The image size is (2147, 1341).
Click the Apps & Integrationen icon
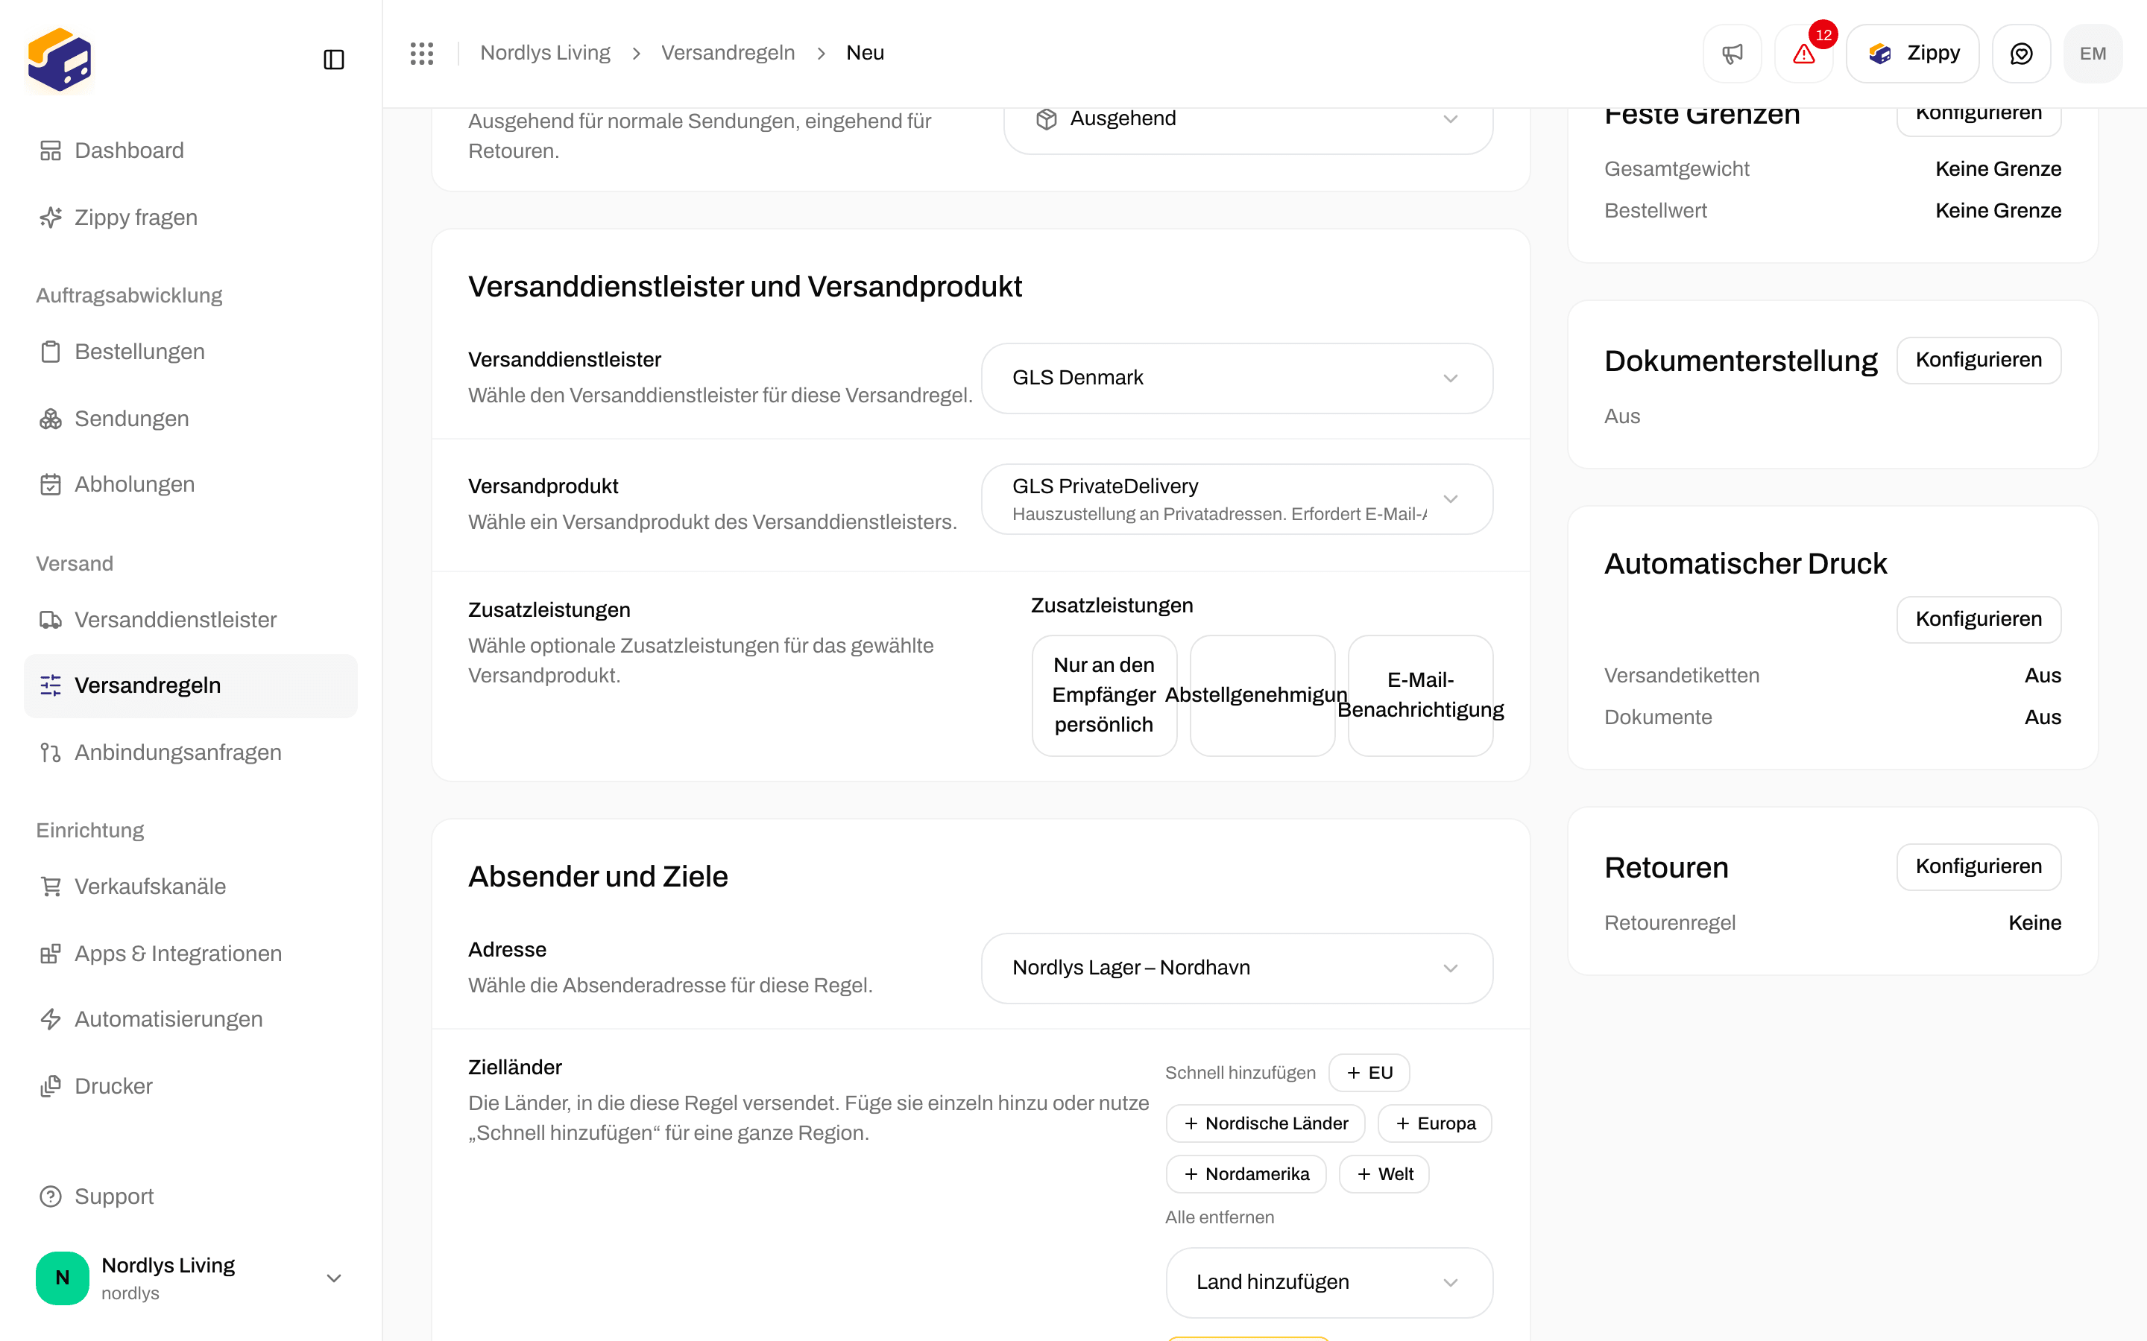[51, 954]
